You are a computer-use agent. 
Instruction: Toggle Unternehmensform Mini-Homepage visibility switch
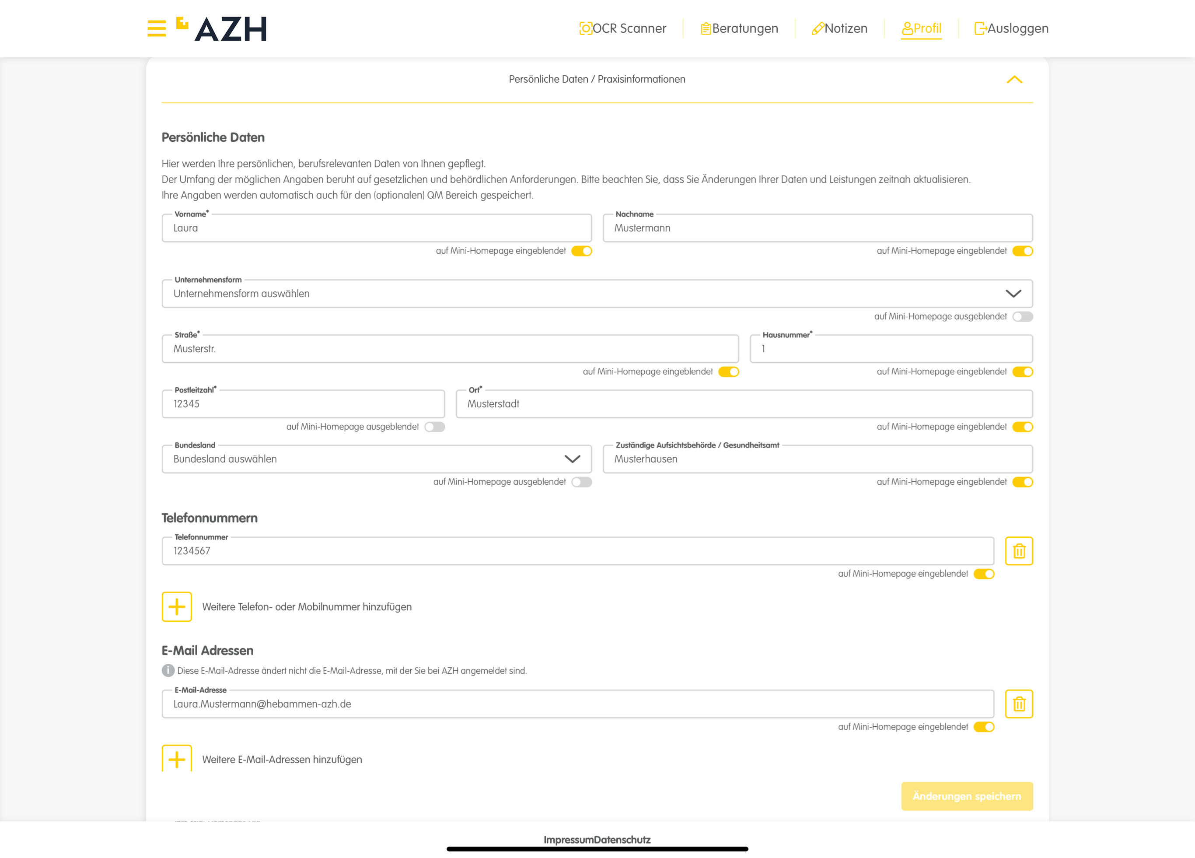[x=1022, y=317]
